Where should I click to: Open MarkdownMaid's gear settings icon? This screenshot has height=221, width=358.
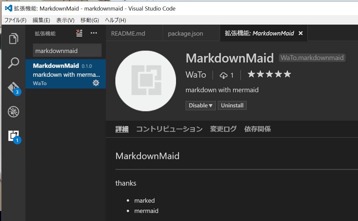coord(96,83)
